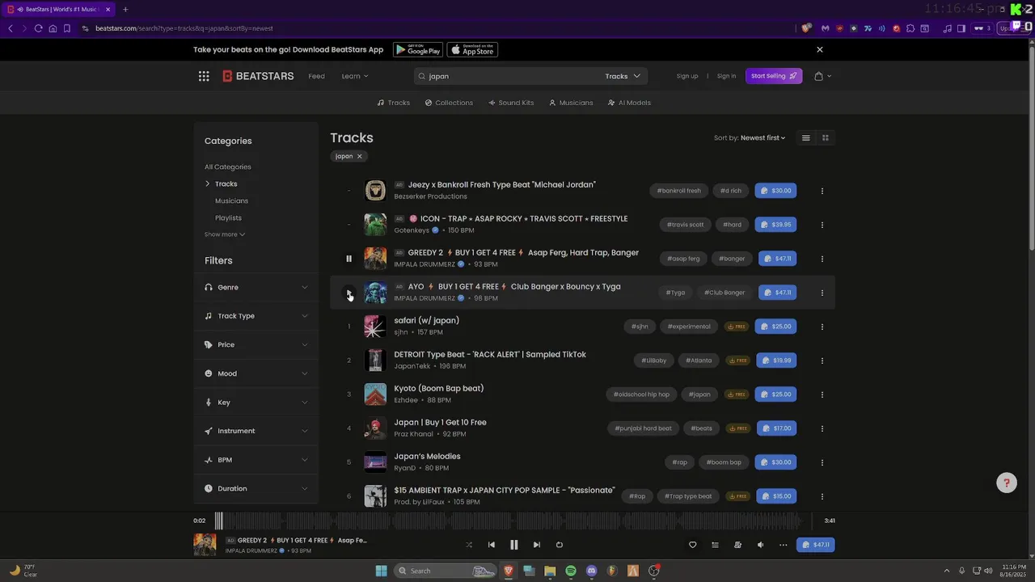Open options menu for Japan's Melodies track
This screenshot has width=1035, height=582.
(822, 462)
